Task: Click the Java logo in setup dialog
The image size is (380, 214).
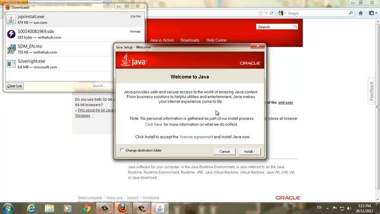Action: (134, 60)
